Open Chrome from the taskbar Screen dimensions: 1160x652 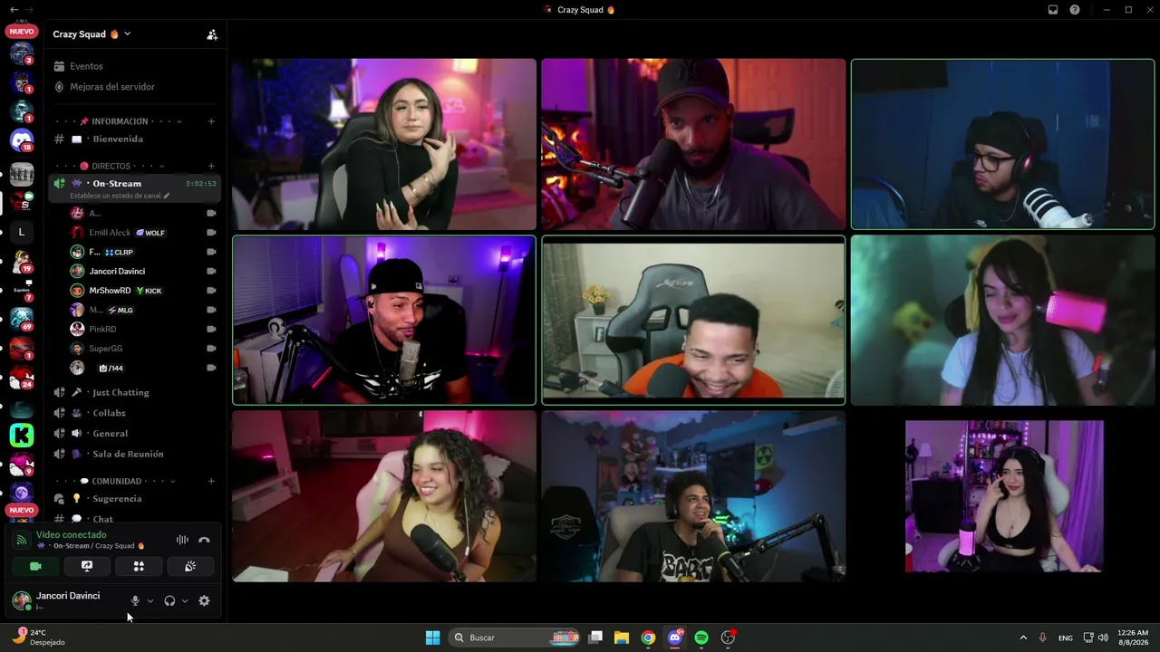648,638
